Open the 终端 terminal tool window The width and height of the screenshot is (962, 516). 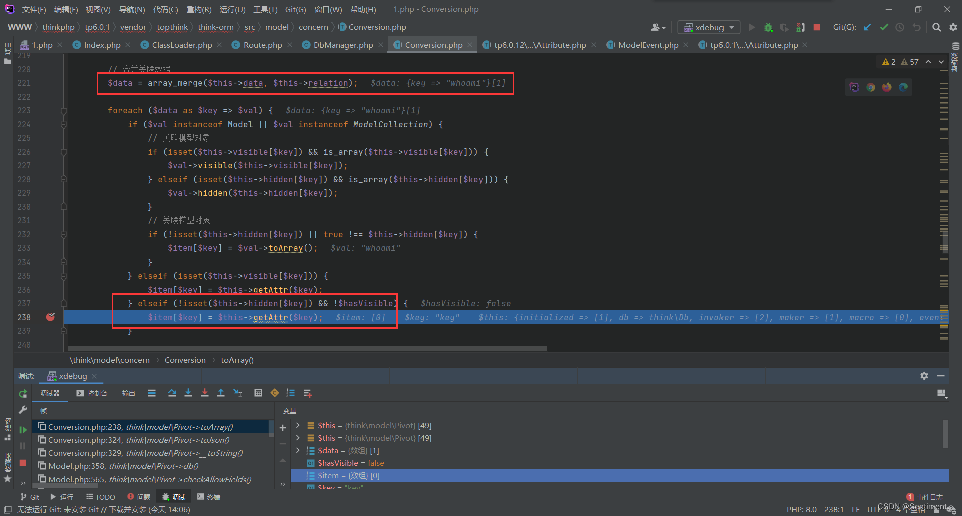209,497
